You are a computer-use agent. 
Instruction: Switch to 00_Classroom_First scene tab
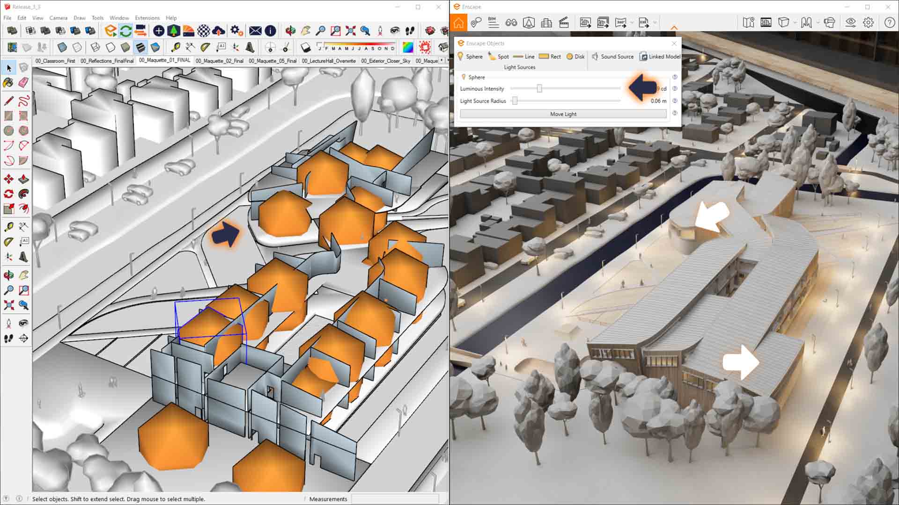coord(55,61)
